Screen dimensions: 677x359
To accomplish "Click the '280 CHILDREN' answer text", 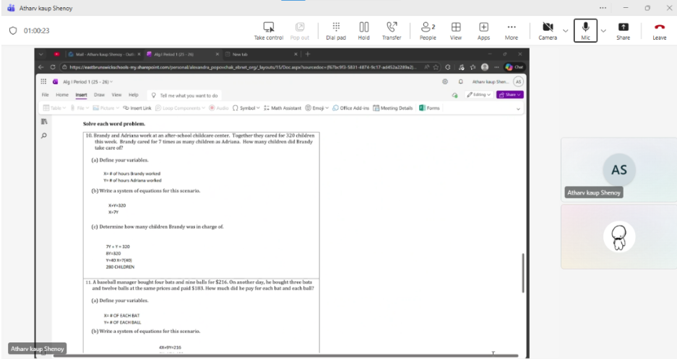I will 120,267.
